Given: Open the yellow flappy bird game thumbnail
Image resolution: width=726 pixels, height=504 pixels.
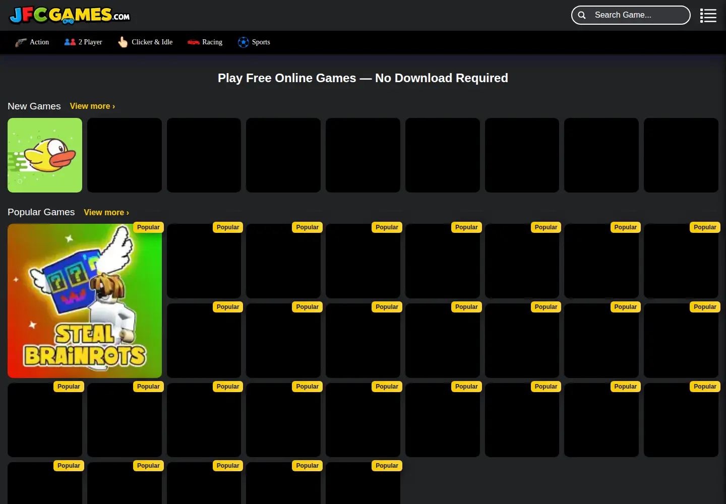Looking at the screenshot, I should pyautogui.click(x=45, y=155).
